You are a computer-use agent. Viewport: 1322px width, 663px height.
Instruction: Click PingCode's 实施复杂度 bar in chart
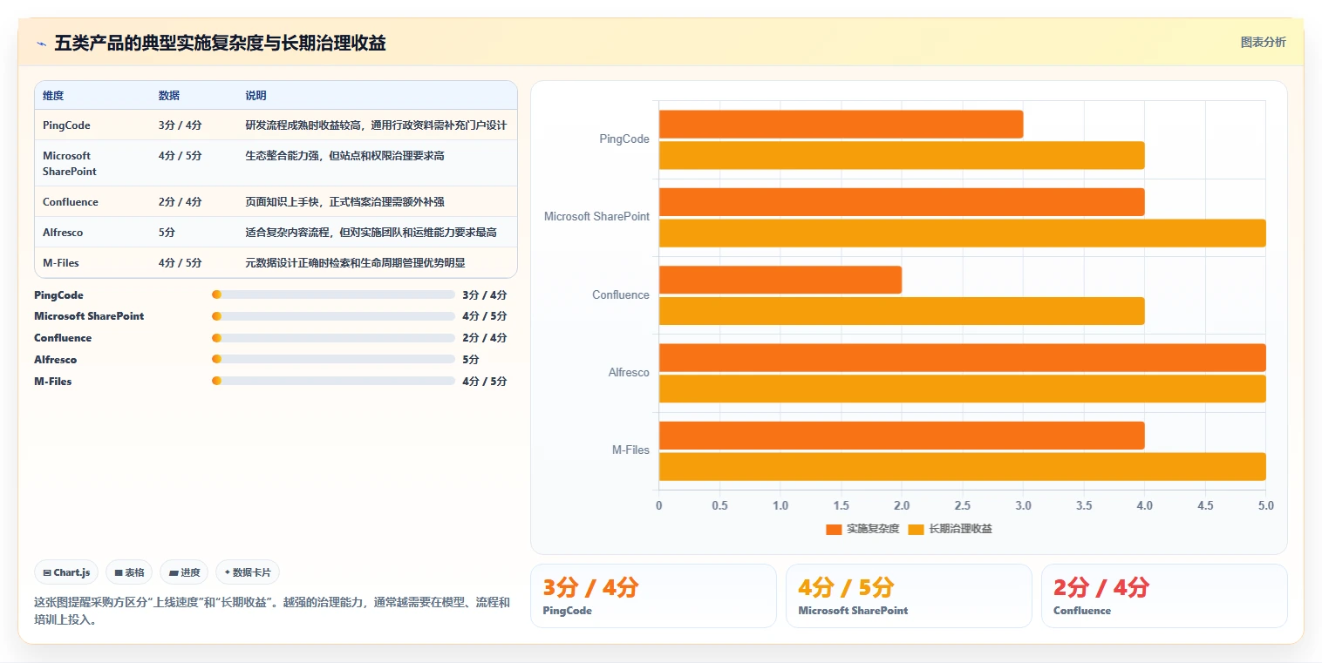coord(841,125)
